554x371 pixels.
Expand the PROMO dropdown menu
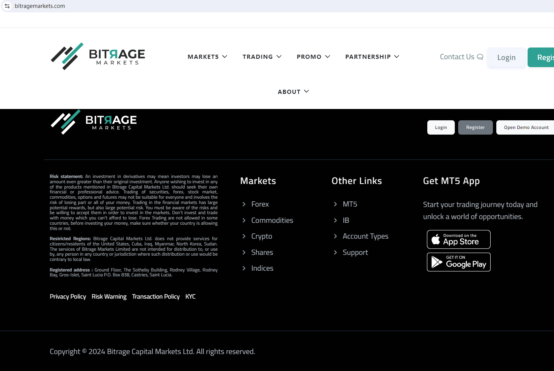(x=313, y=57)
